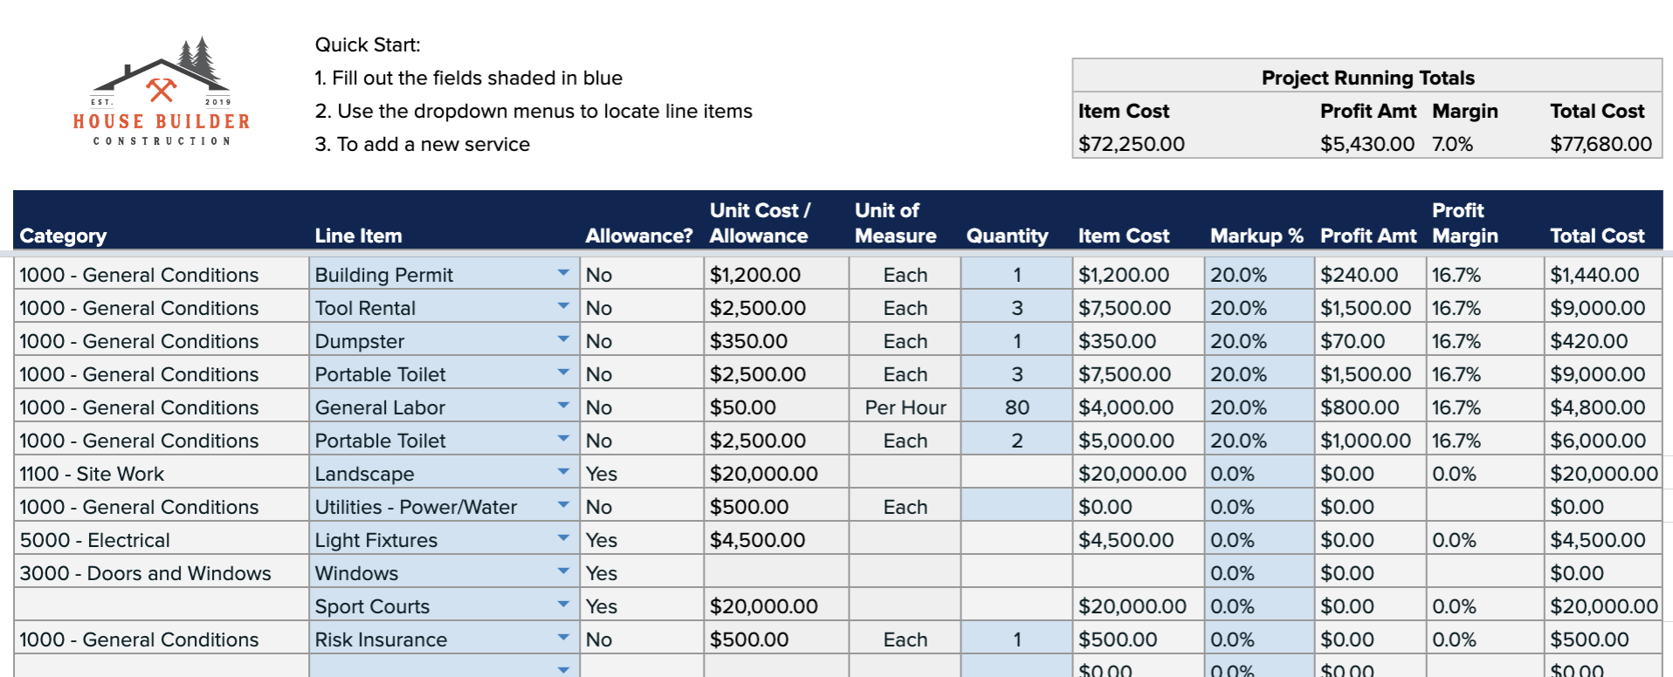
Task: Select the $6,000.00 Total Cost cell
Action: 1602,440
